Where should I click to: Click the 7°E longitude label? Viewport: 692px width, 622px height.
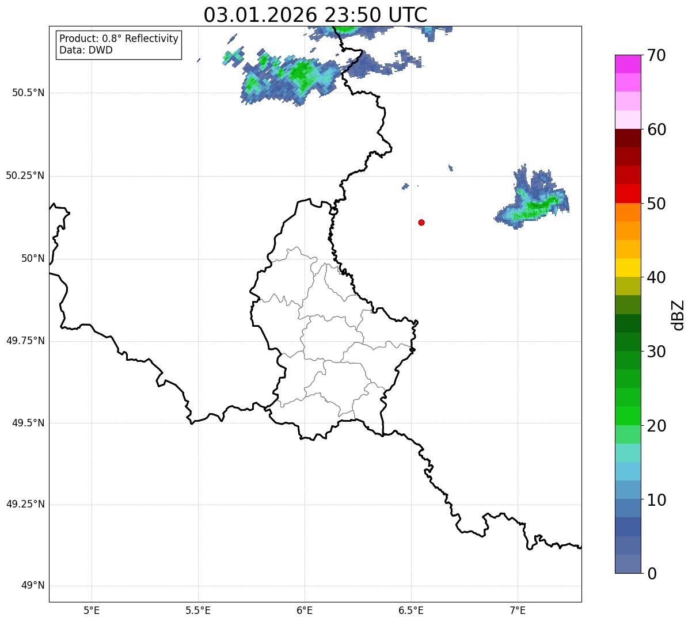click(x=518, y=610)
